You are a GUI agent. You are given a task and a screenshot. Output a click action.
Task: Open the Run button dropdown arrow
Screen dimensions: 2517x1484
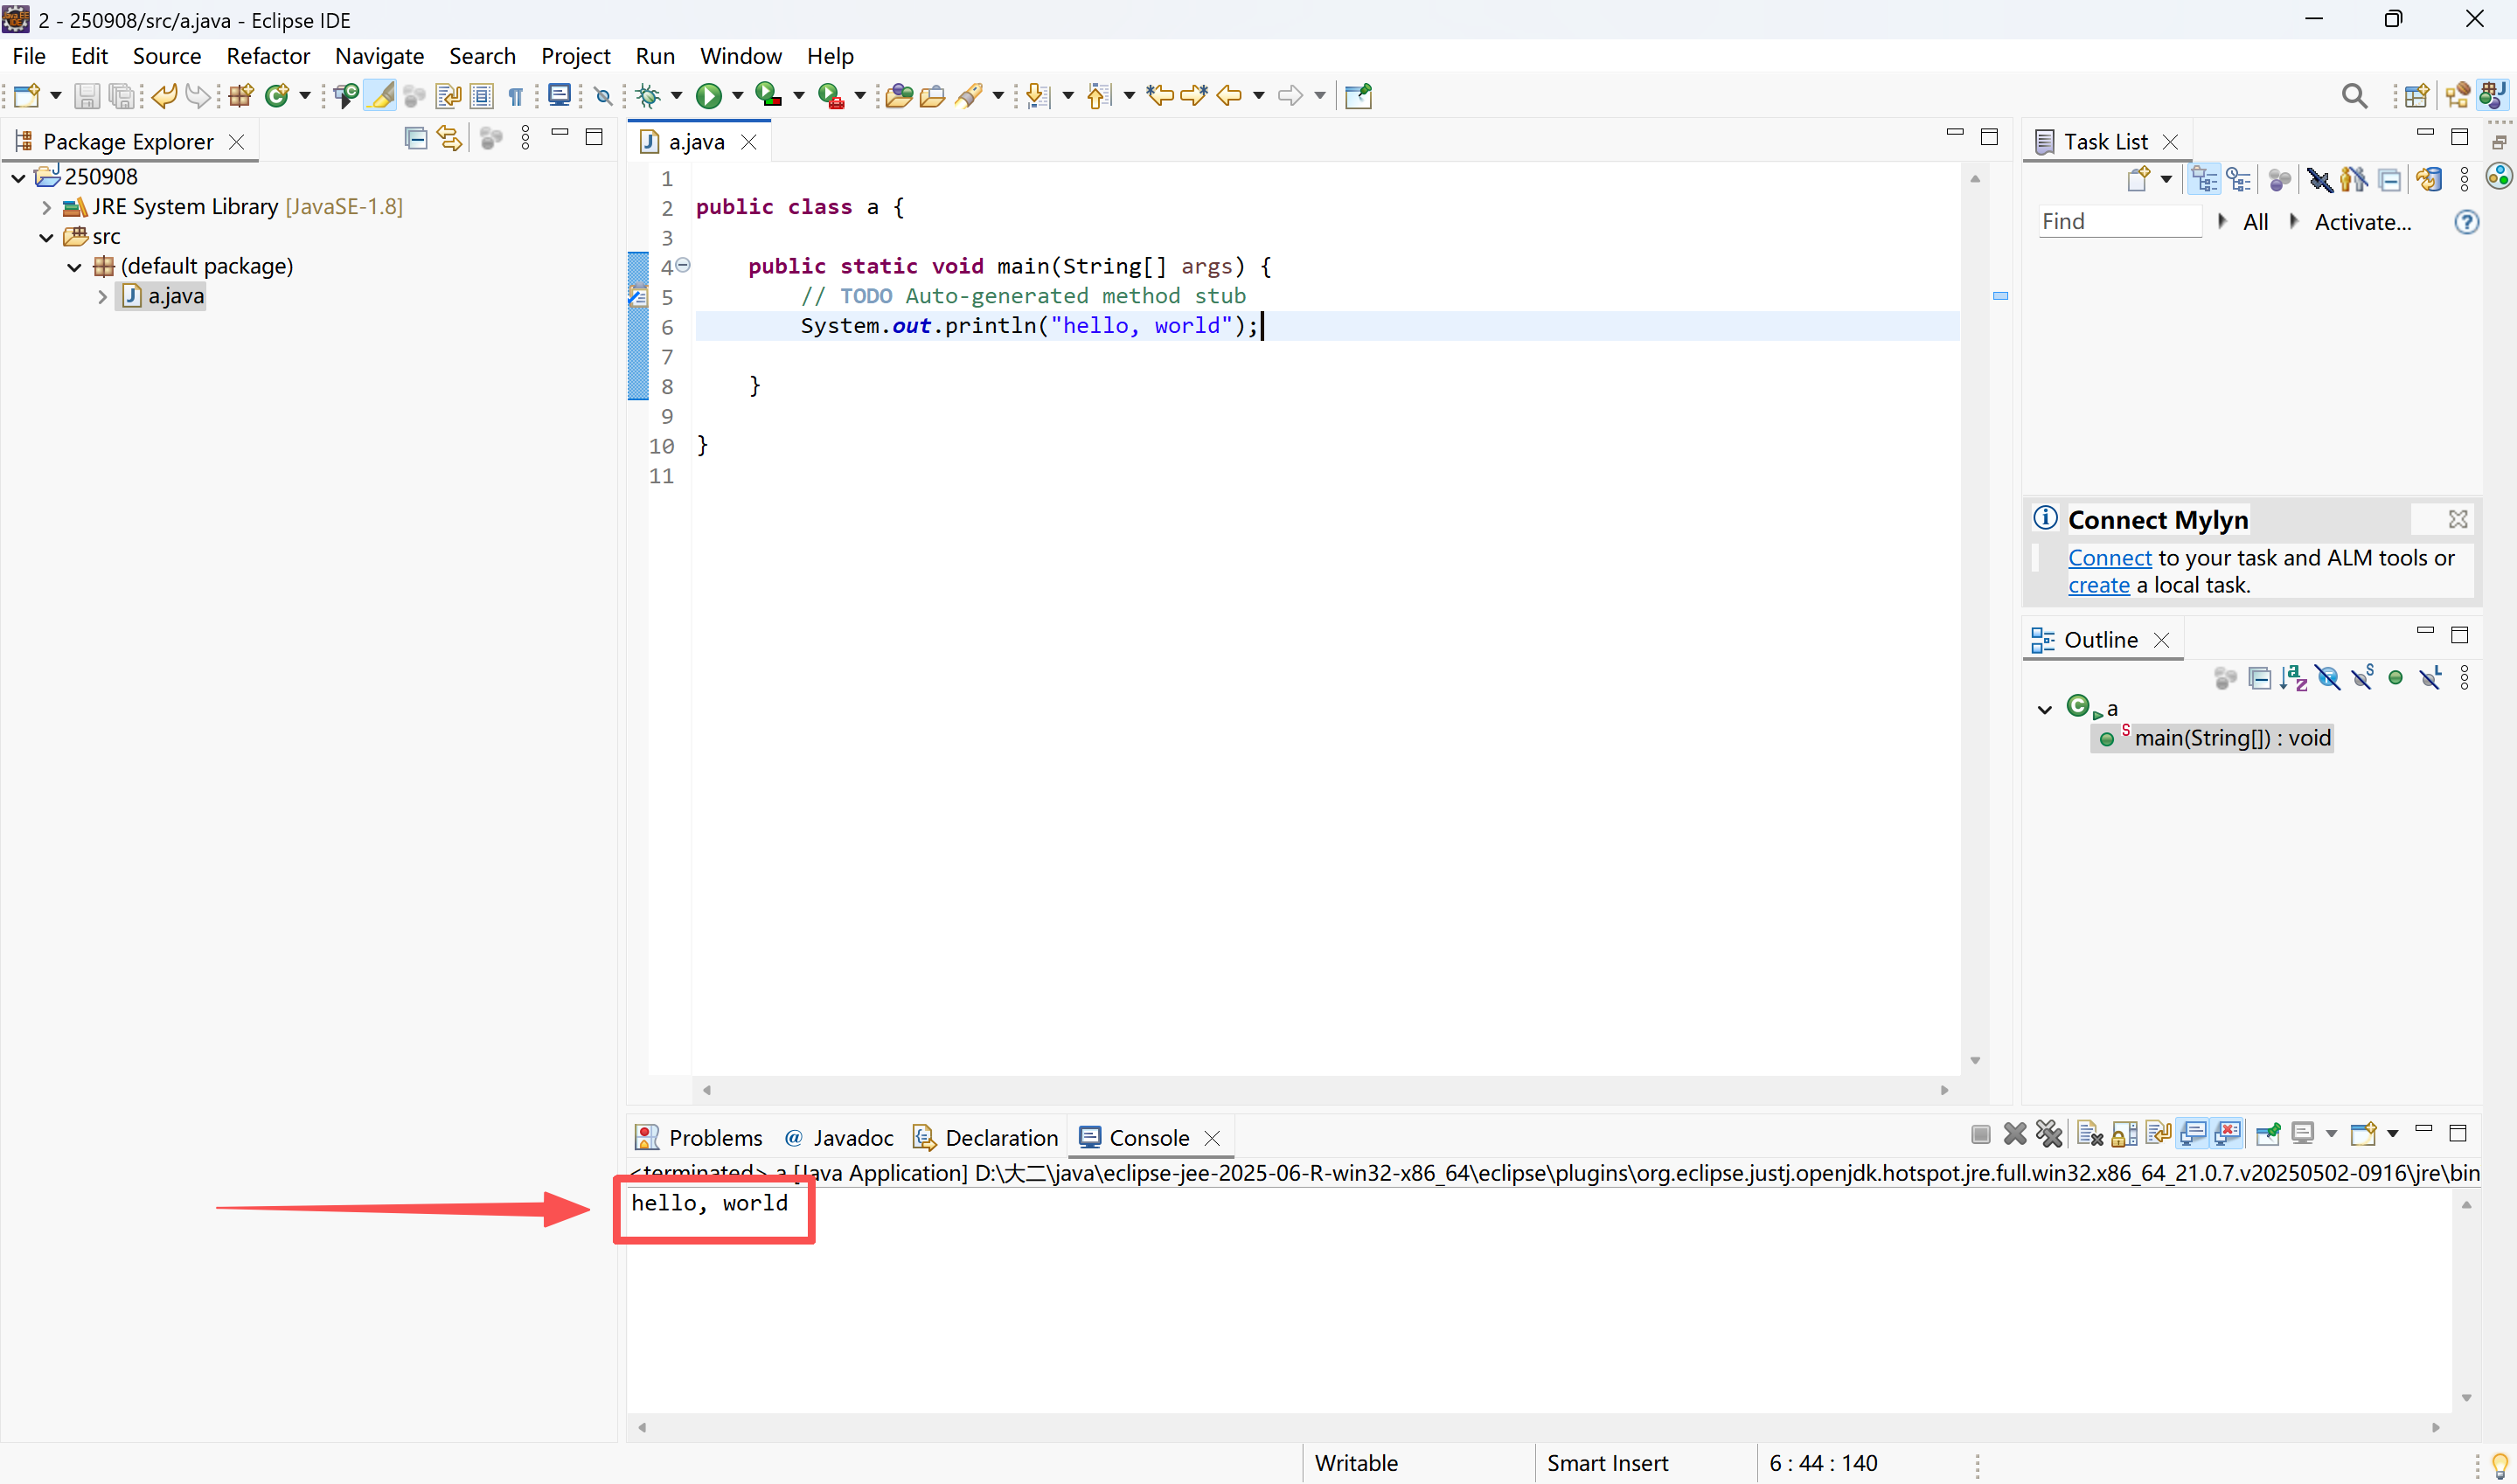pyautogui.click(x=738, y=96)
